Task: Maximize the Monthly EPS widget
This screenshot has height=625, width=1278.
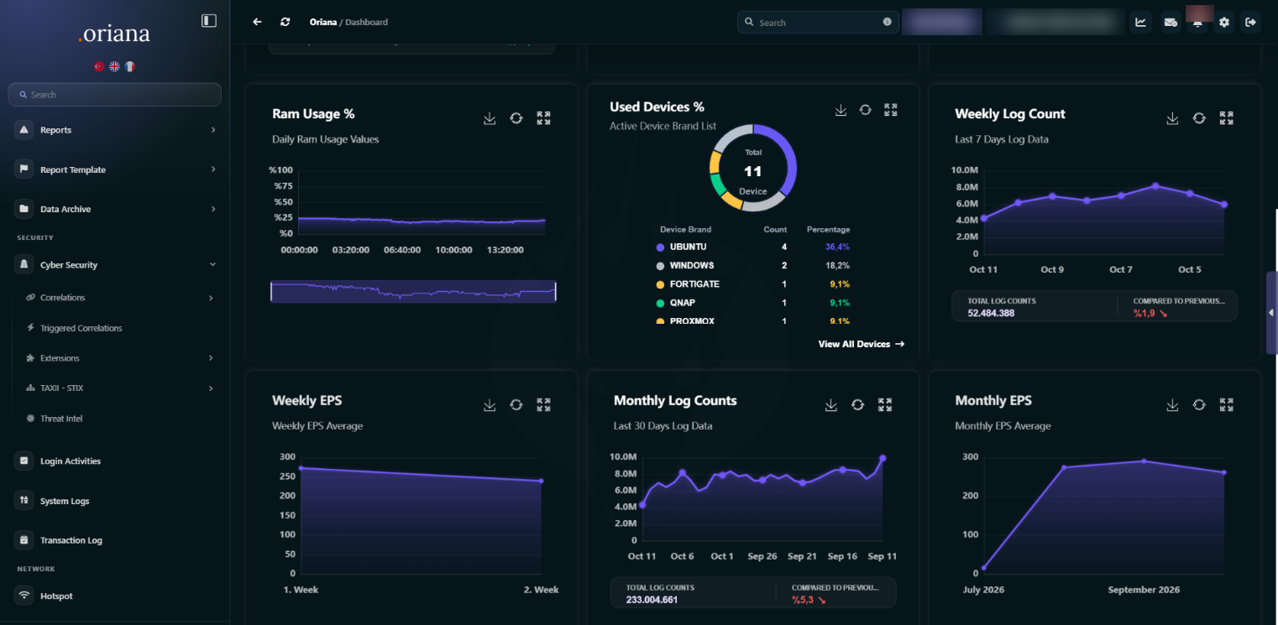Action: tap(1226, 405)
